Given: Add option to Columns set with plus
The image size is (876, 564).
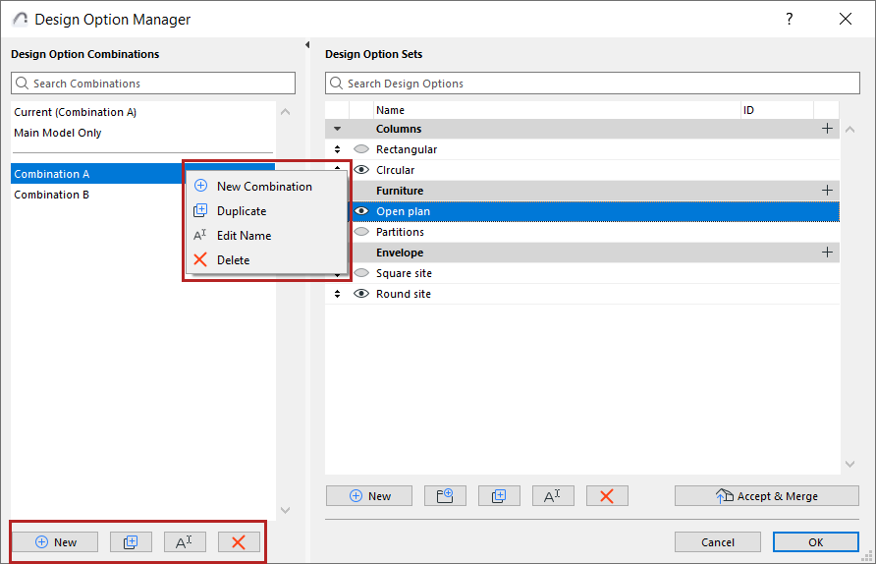Looking at the screenshot, I should pyautogui.click(x=827, y=129).
